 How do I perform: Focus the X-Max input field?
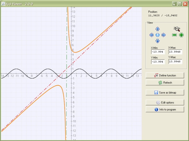(175, 52)
